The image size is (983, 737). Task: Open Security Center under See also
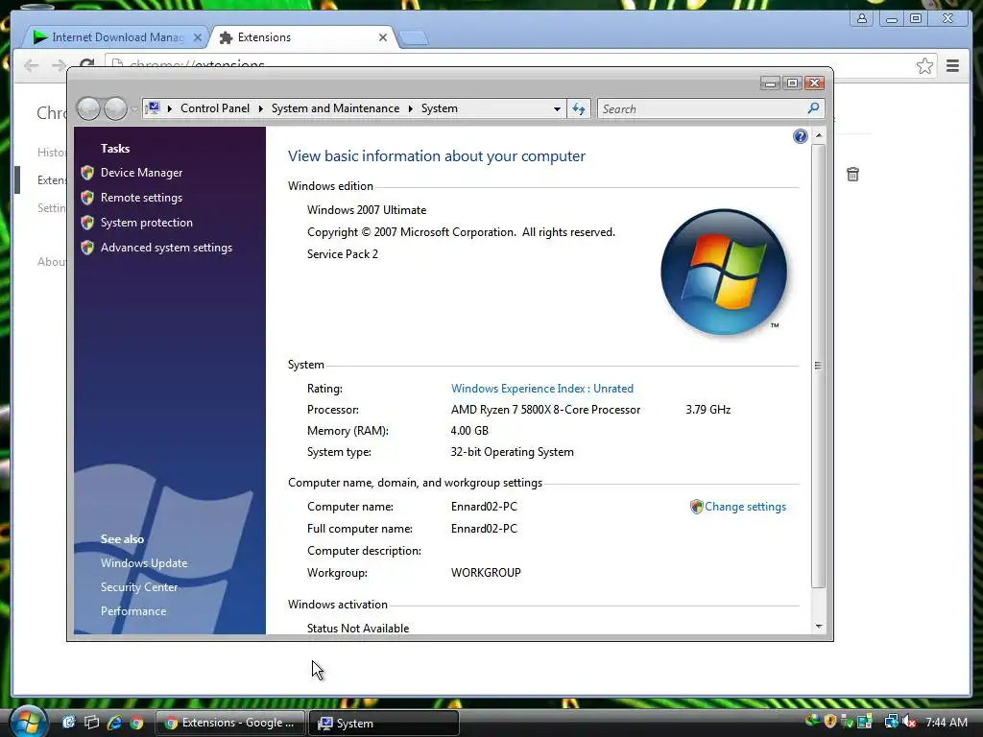coord(138,587)
